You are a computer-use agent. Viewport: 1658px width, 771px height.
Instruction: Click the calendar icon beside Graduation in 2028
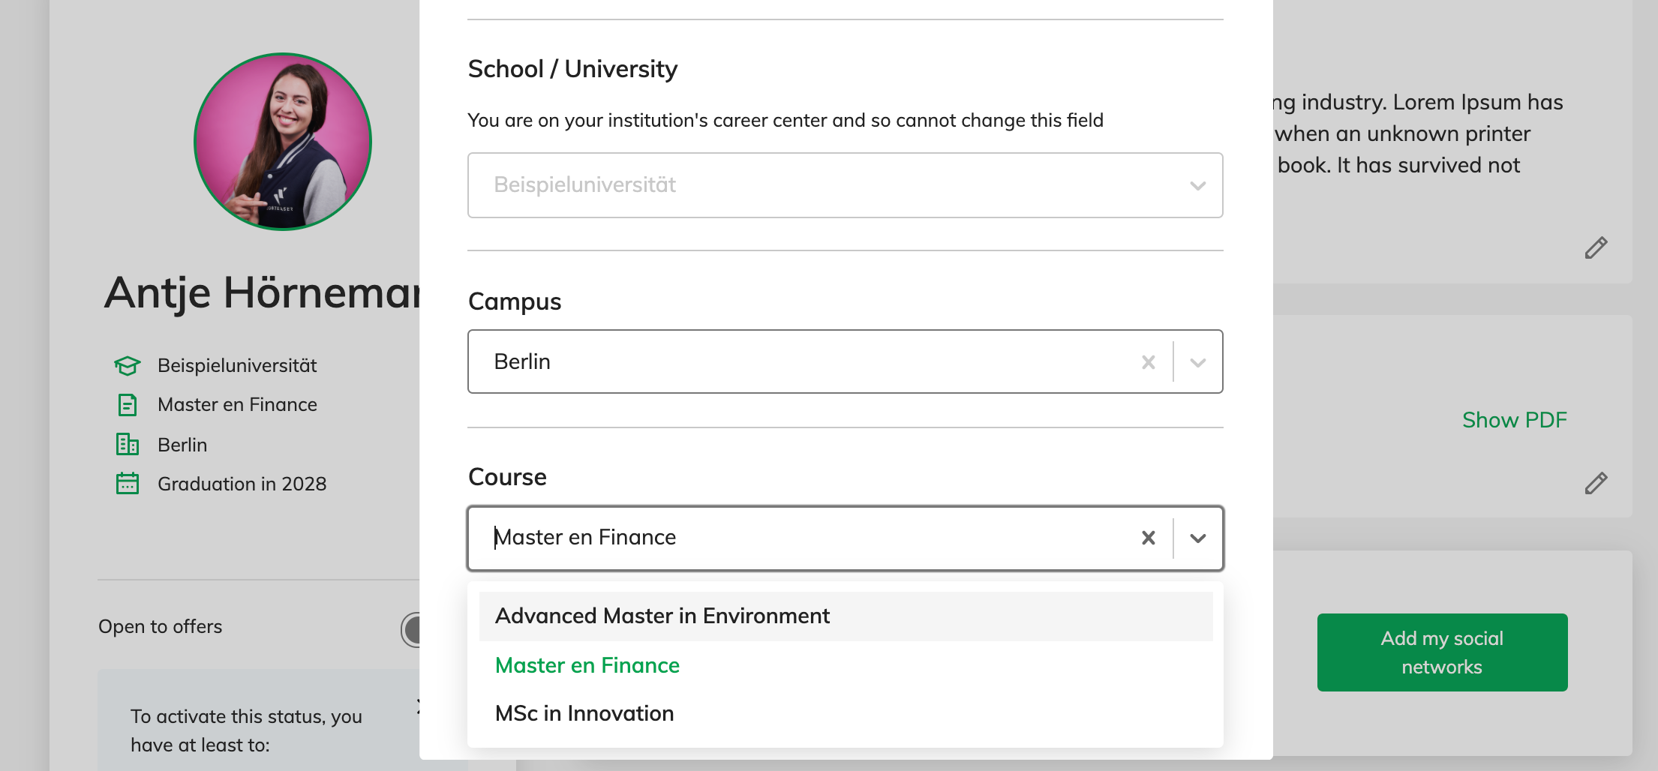127,483
